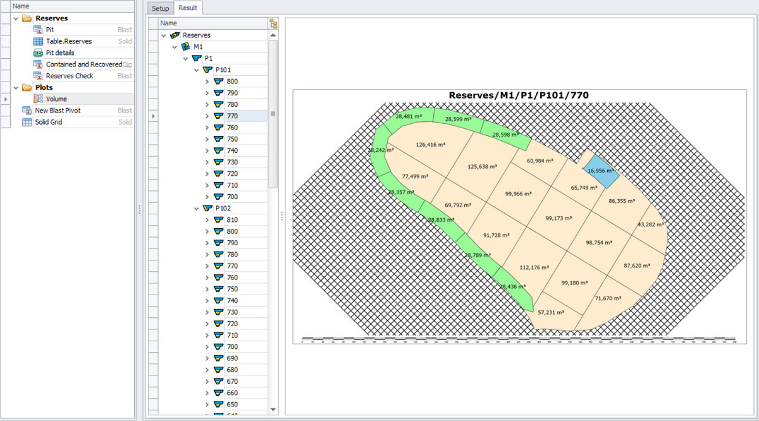Image resolution: width=759 pixels, height=421 pixels.
Task: Select the Result tab
Action: click(188, 8)
